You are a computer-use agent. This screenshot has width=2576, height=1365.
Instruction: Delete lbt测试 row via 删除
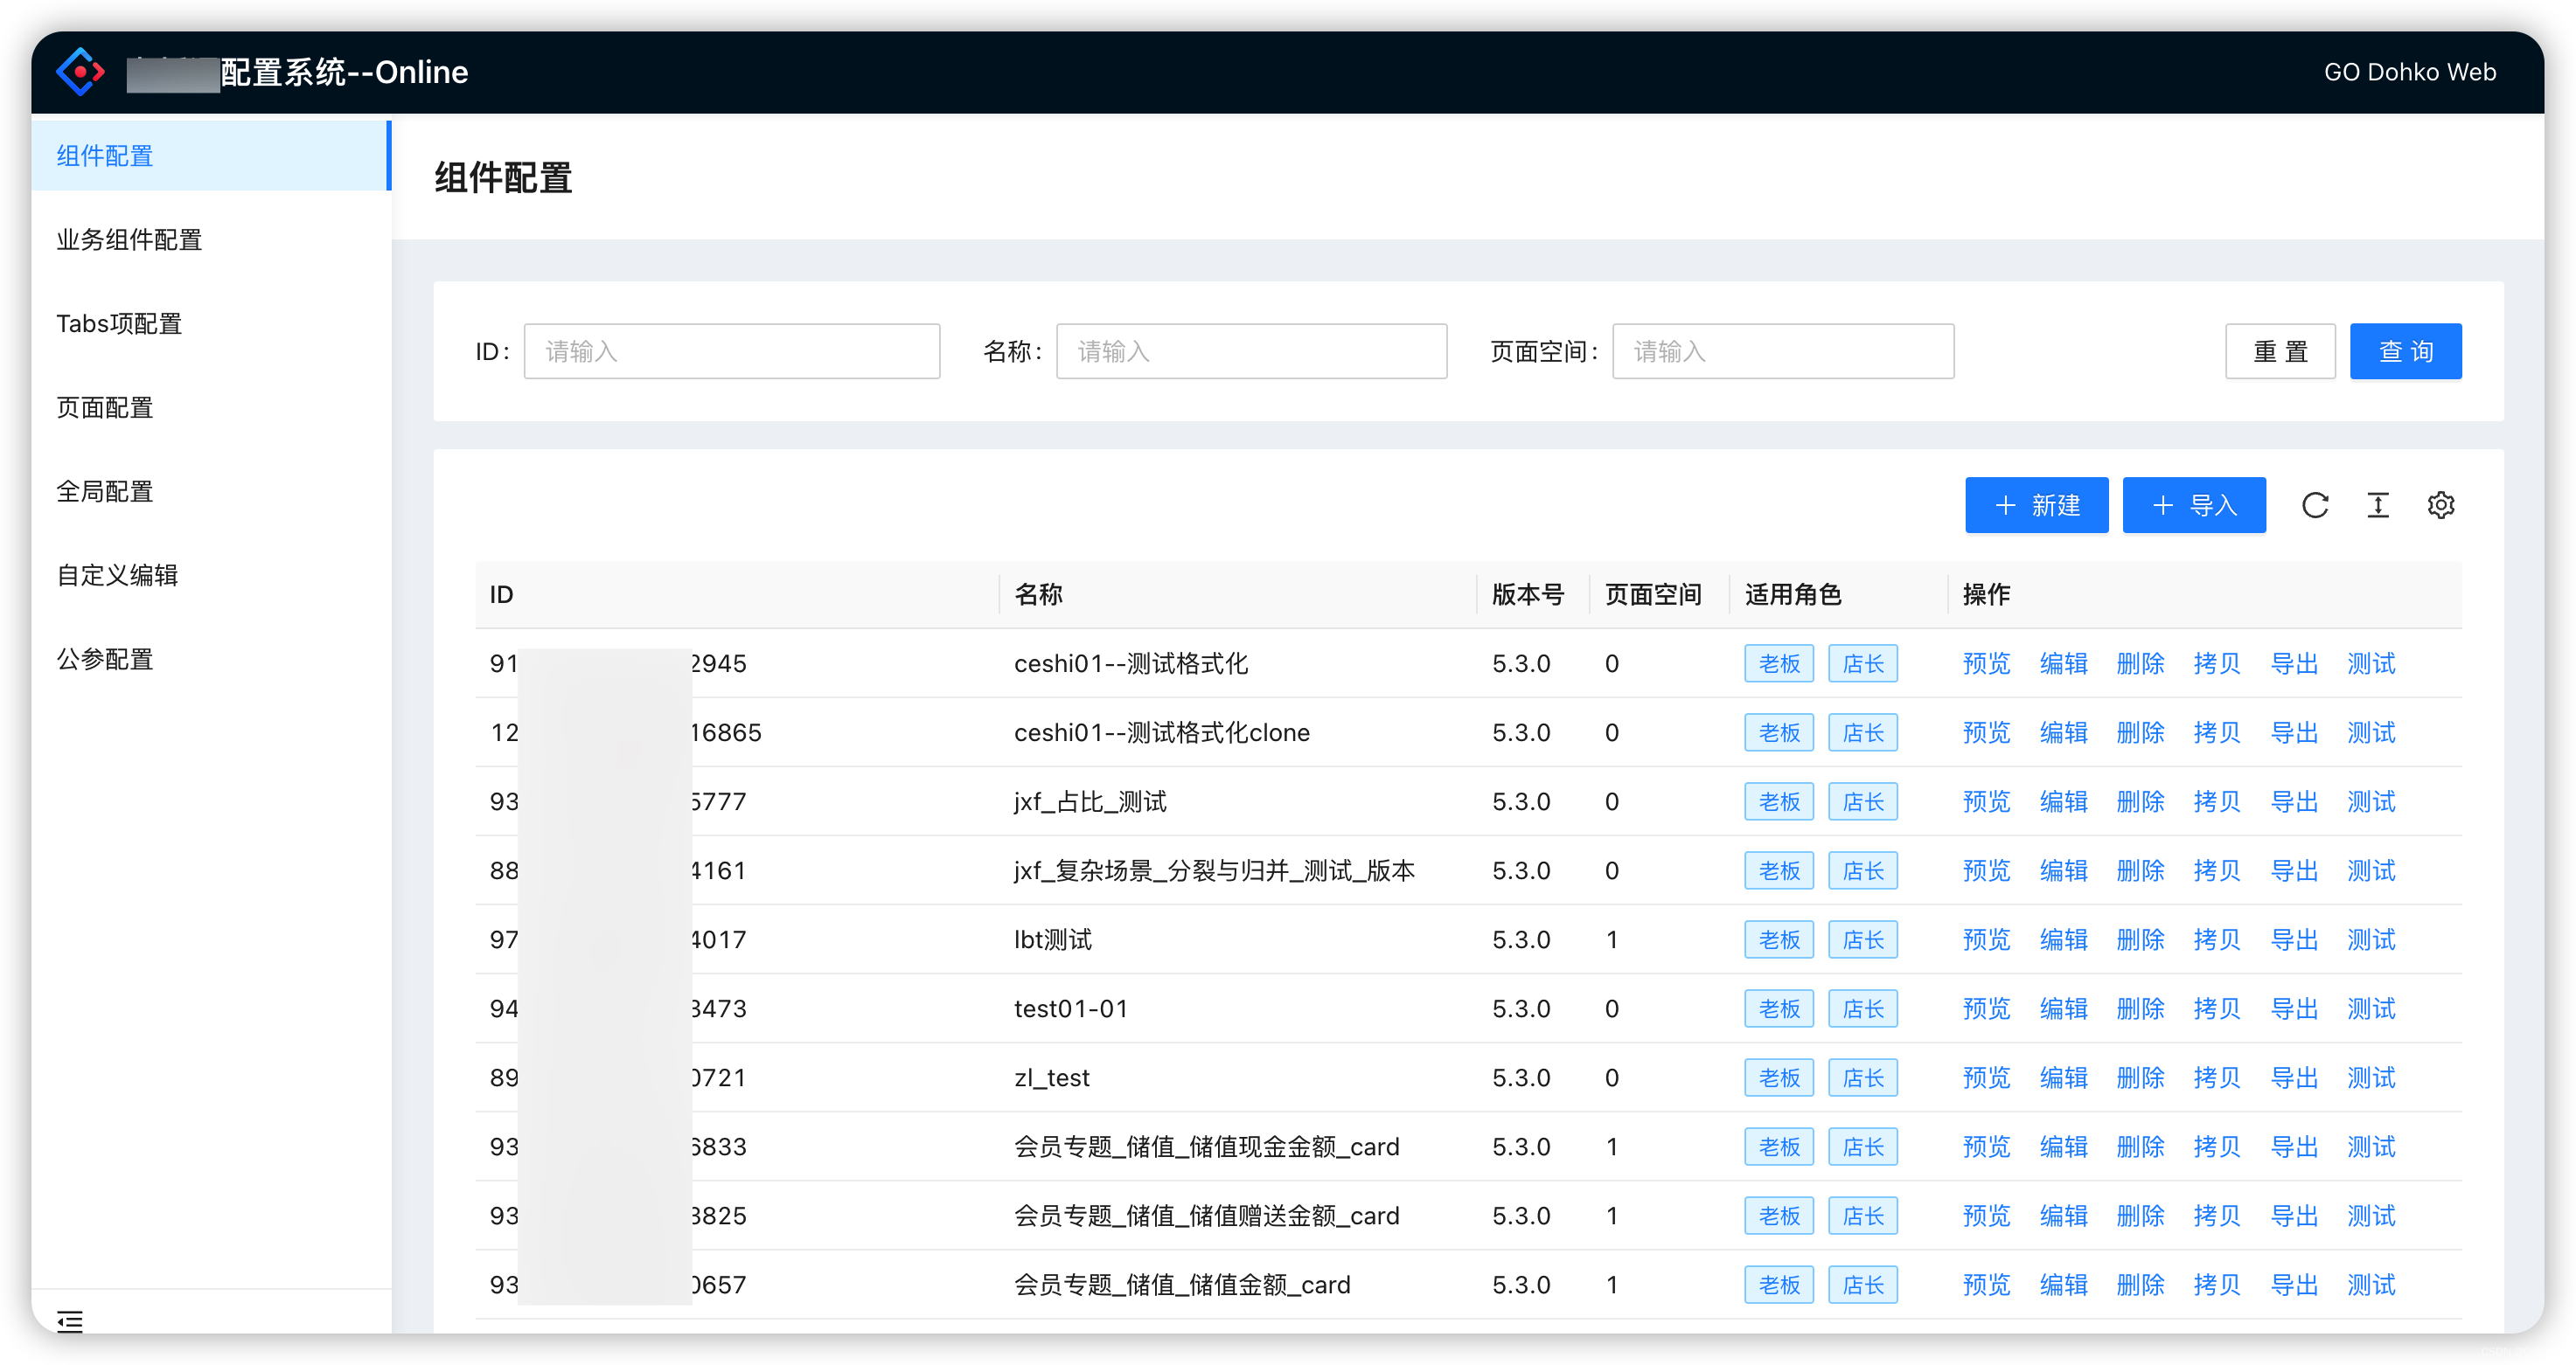(2140, 939)
